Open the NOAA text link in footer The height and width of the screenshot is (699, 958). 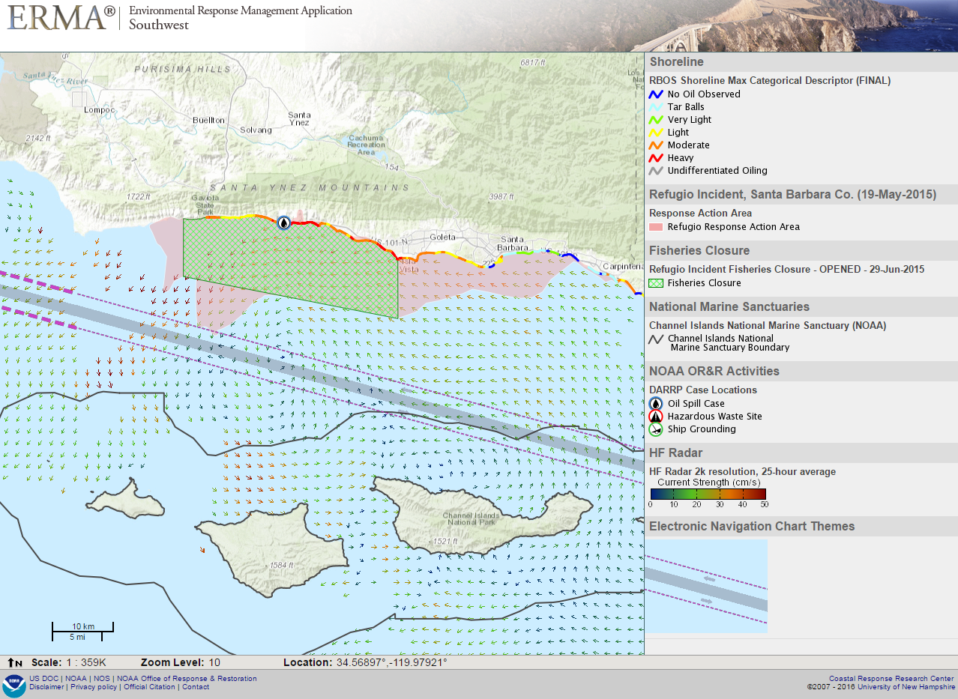point(76,679)
